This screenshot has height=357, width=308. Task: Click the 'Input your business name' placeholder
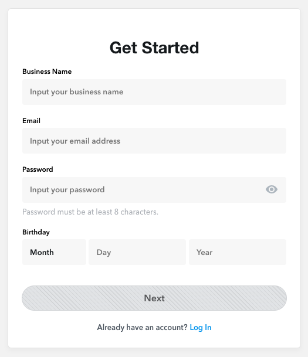point(76,92)
